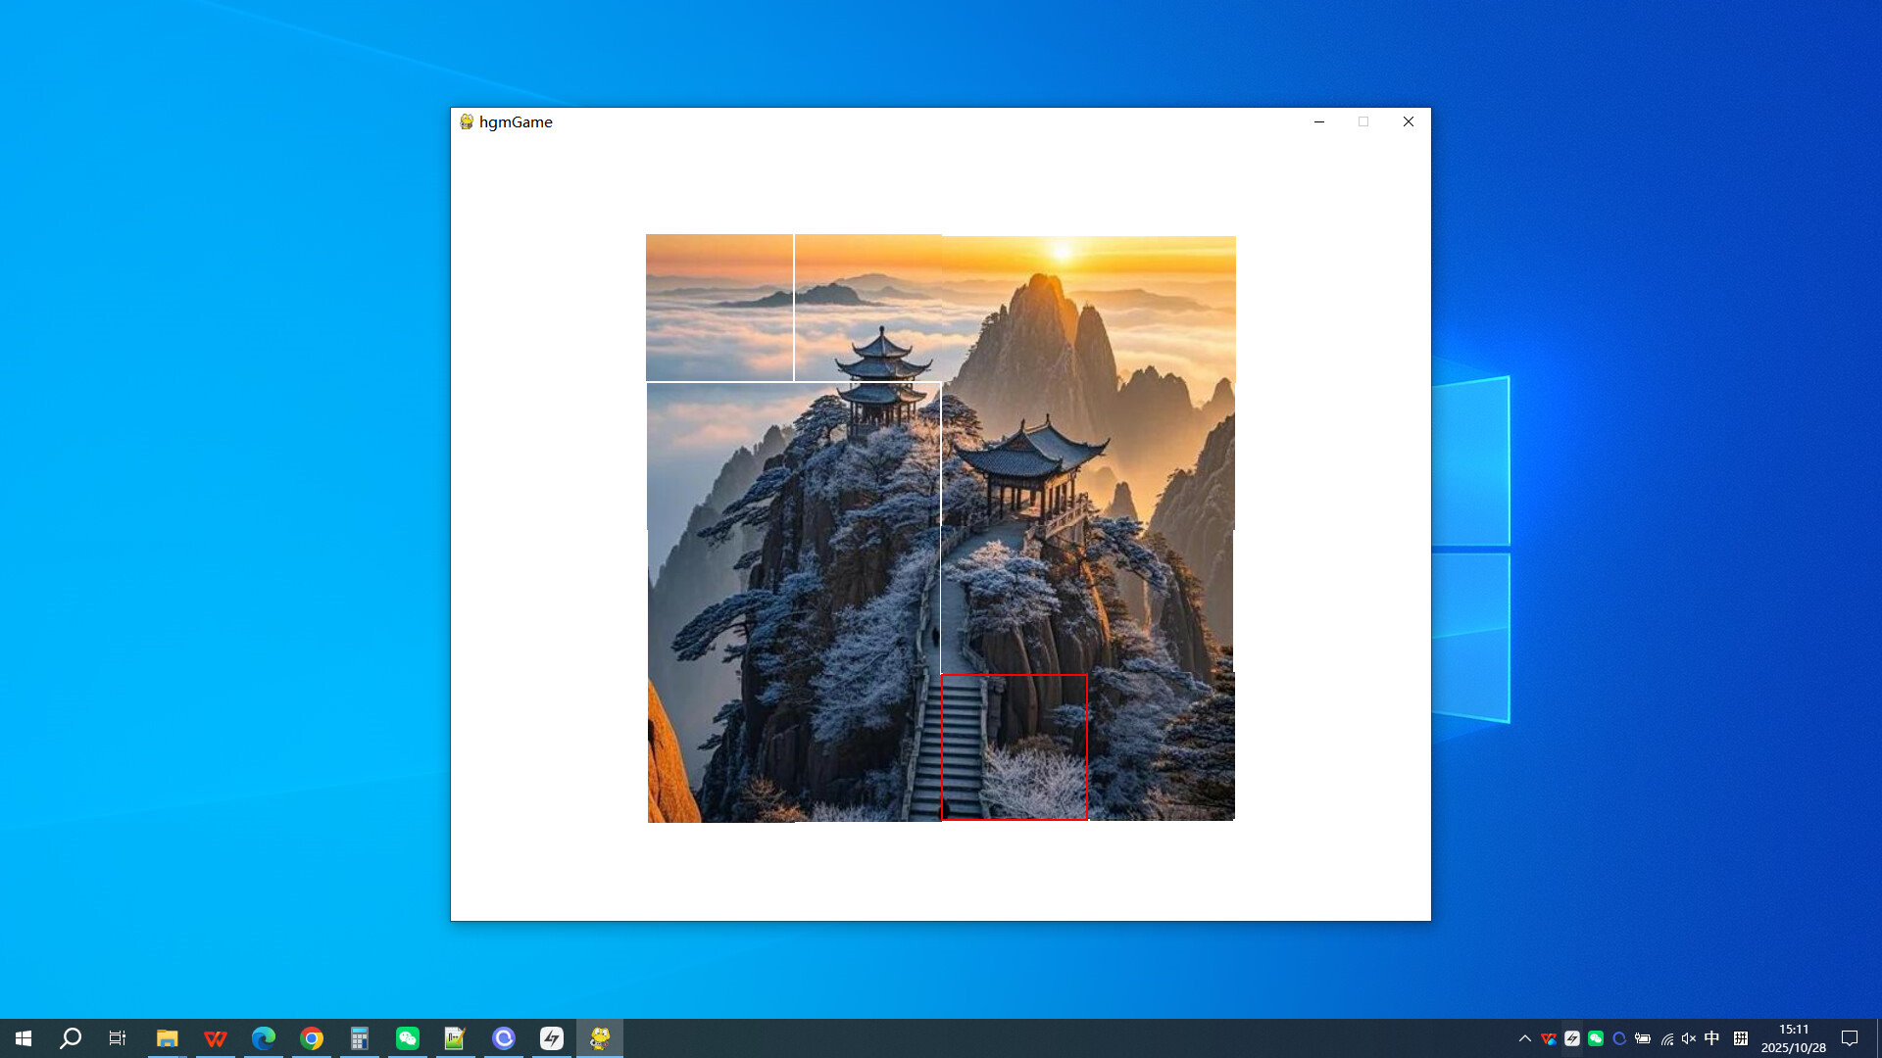Open the hgmGame Python app from taskbar
This screenshot has height=1058, width=1882.
[x=599, y=1037]
